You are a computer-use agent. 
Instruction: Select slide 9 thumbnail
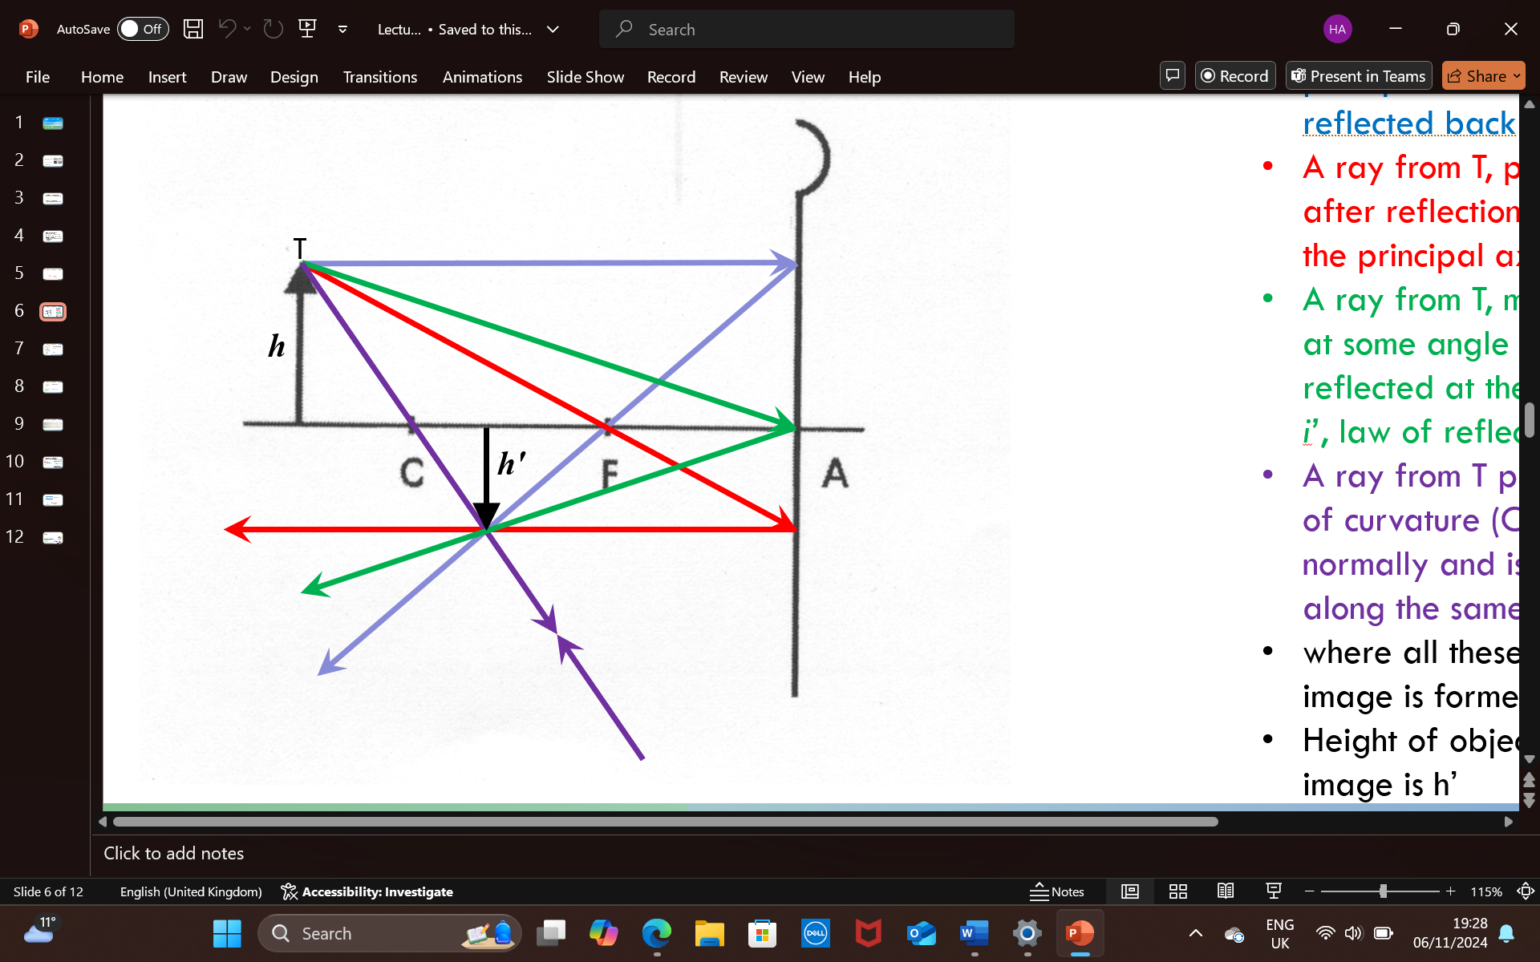pyautogui.click(x=53, y=425)
